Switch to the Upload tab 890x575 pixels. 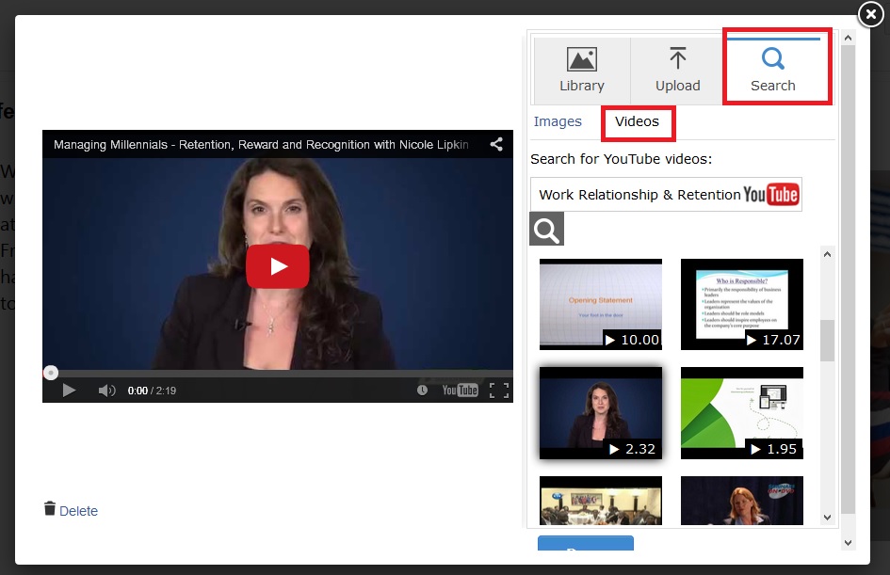678,71
